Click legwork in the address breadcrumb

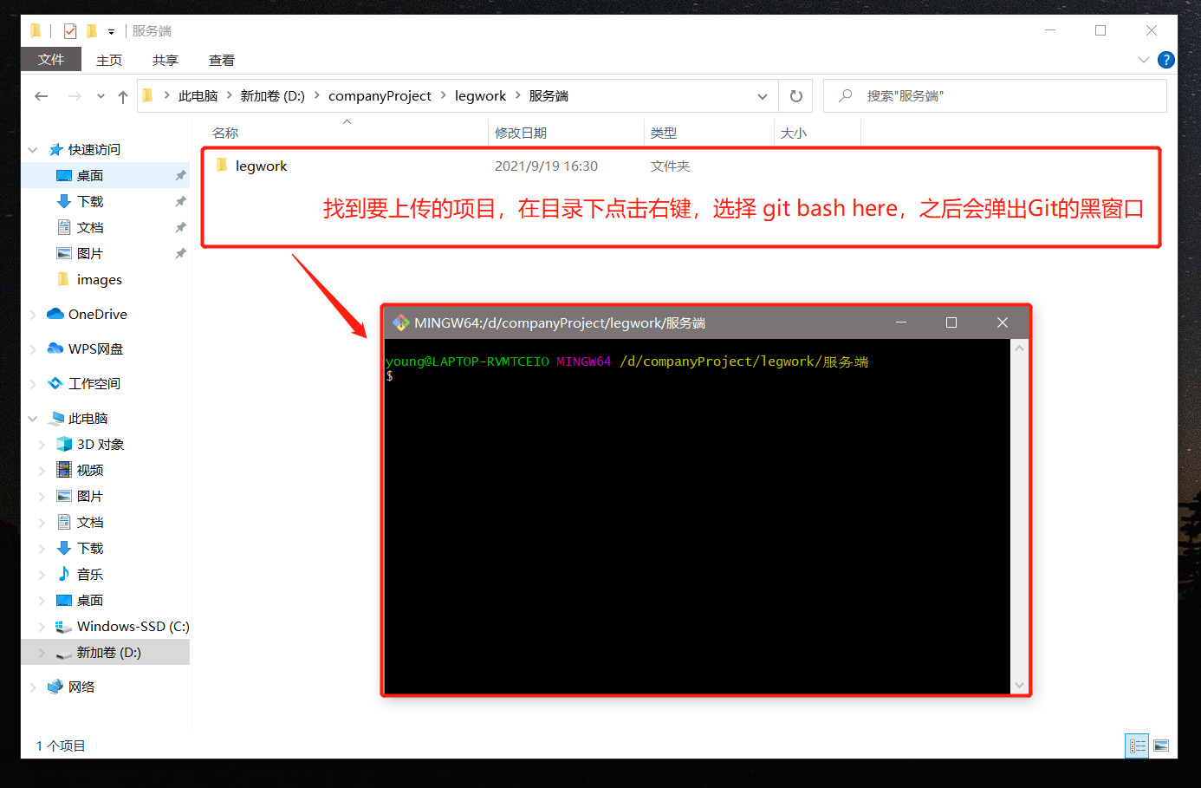tap(480, 96)
